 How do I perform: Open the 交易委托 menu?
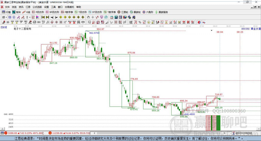69,7
